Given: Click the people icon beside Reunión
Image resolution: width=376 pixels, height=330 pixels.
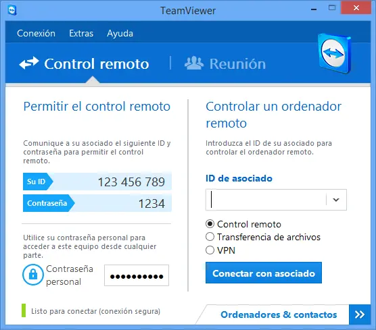Looking at the screenshot, I should (194, 63).
